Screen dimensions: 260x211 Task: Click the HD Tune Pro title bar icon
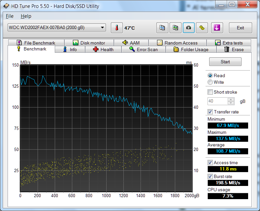(6, 6)
